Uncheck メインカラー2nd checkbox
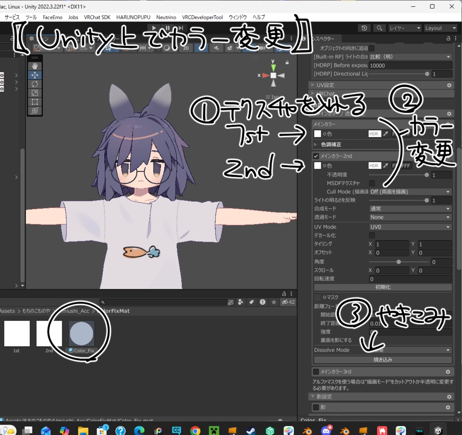The height and width of the screenshot is (435, 462). (x=316, y=156)
